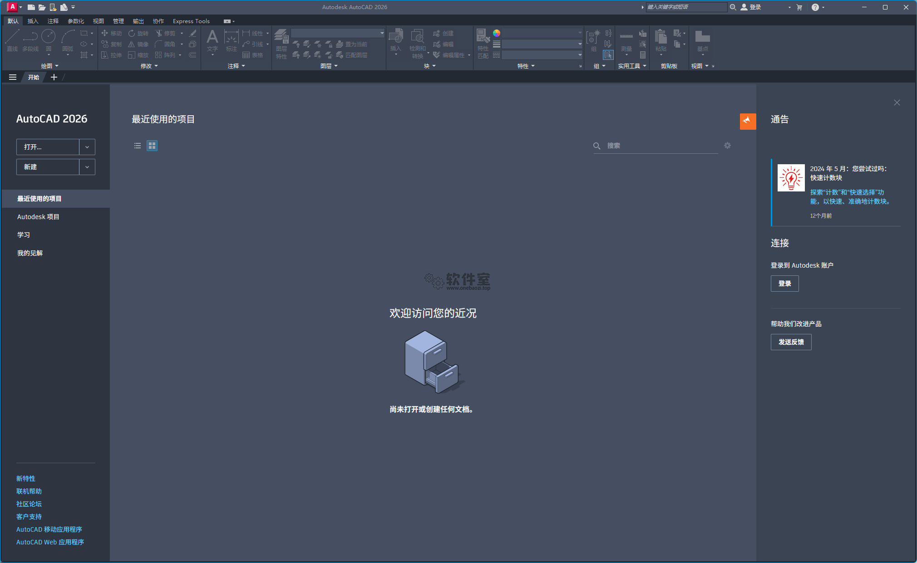Open the AutoCAD Web 应用程序 link
This screenshot has height=563, width=917.
coord(50,542)
